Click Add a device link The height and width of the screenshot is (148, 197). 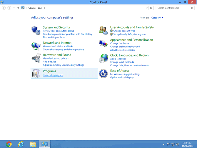click(x=49, y=61)
